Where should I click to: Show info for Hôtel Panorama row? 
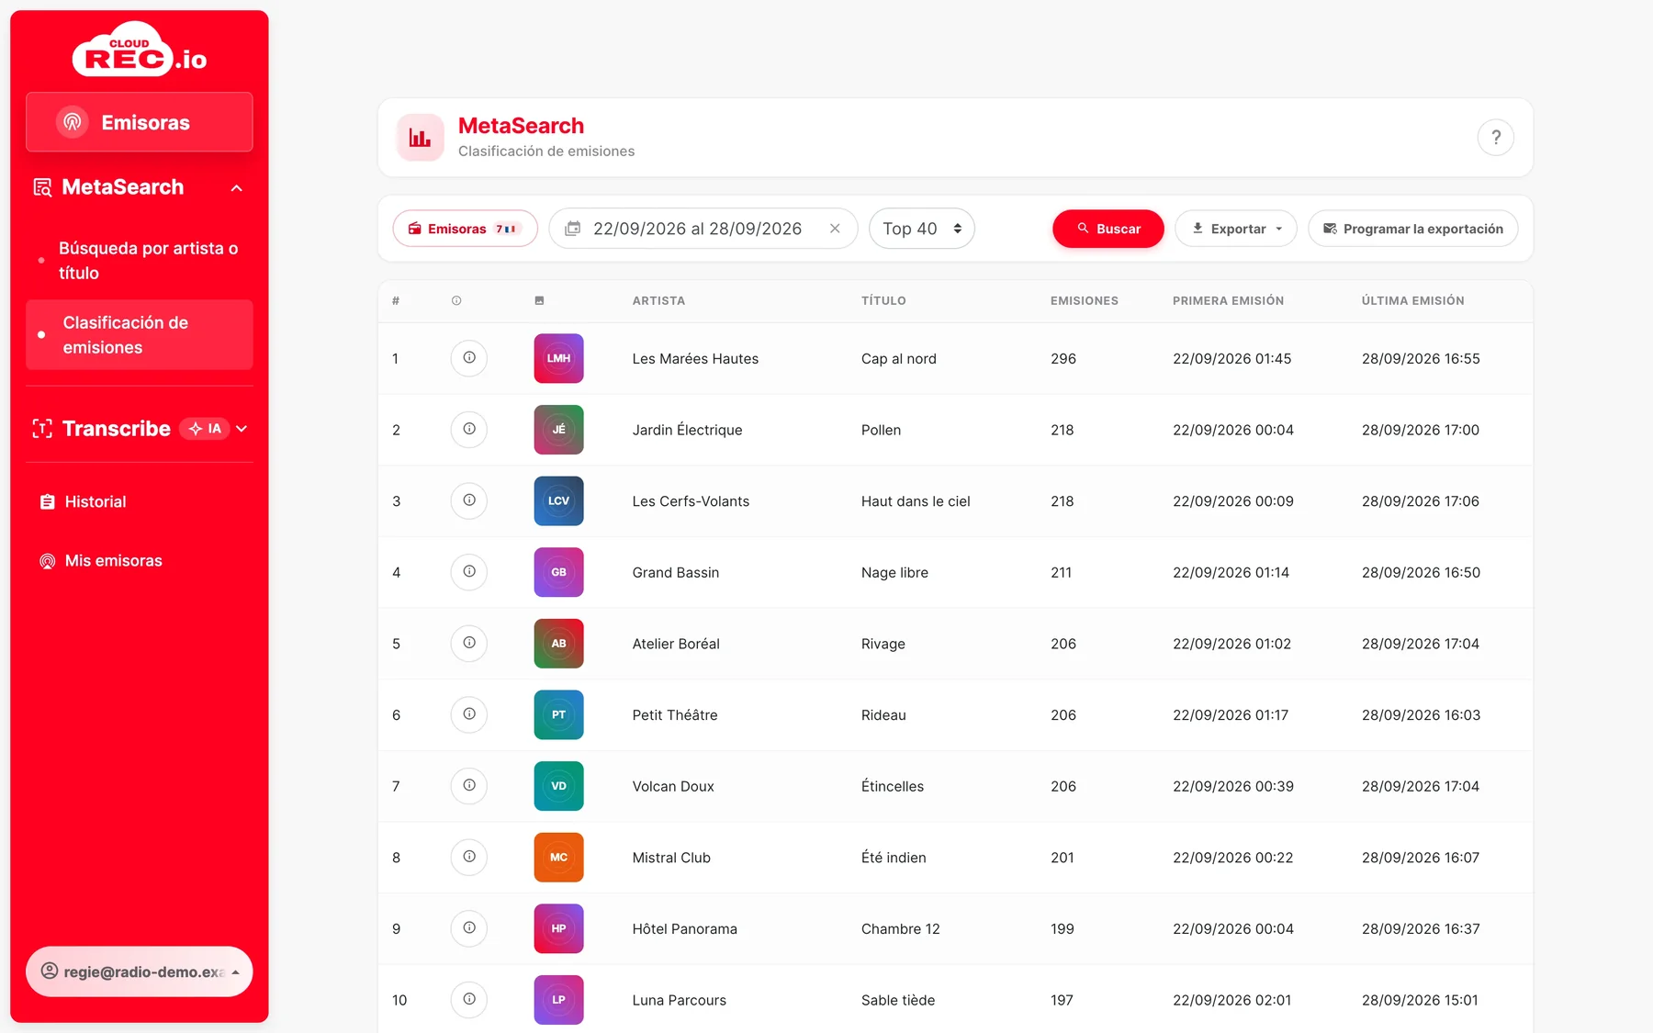tap(468, 928)
